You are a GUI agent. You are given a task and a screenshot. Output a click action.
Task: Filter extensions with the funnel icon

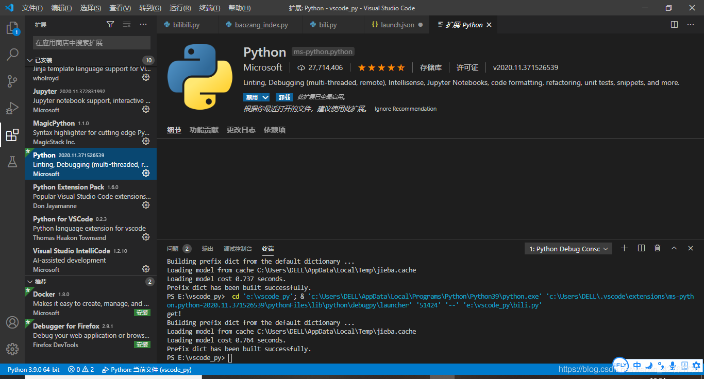click(x=110, y=24)
